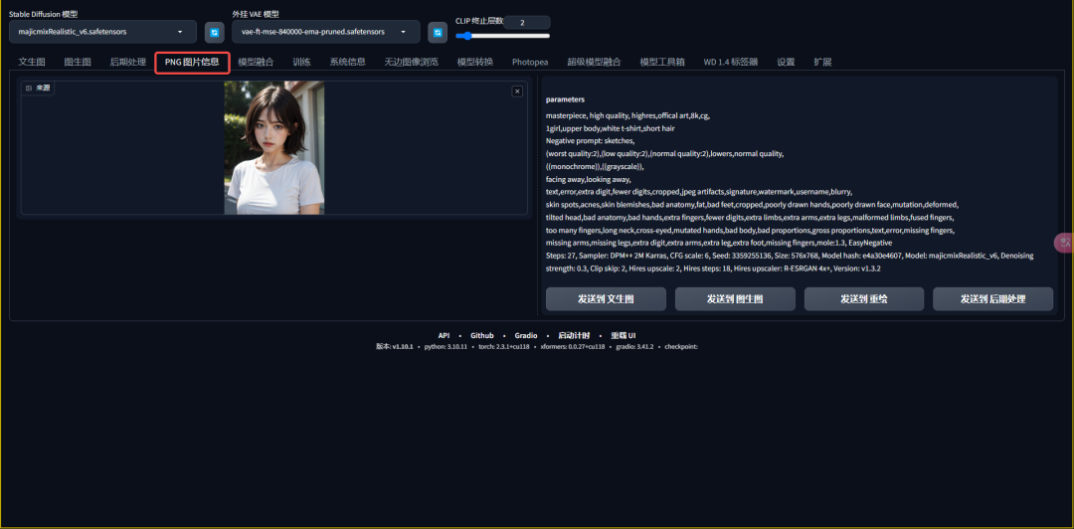Select the 模型融合 tab
The width and height of the screenshot is (1074, 529).
(256, 62)
